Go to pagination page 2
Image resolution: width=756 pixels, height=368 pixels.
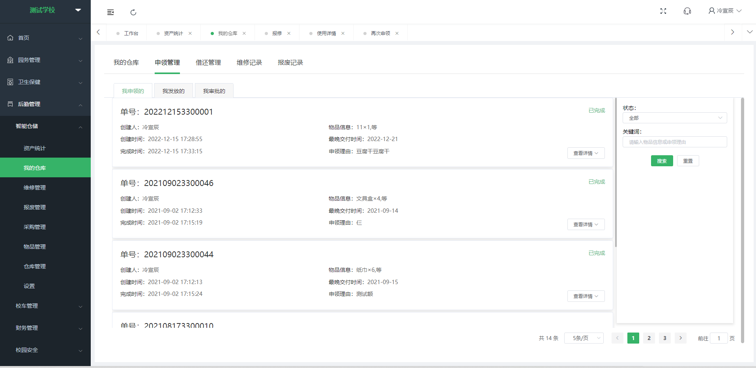click(x=649, y=338)
